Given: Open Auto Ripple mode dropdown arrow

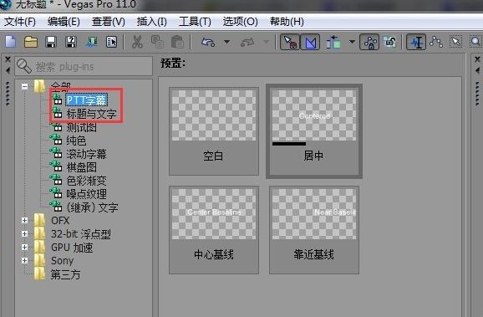Looking at the screenshot, I should 352,42.
